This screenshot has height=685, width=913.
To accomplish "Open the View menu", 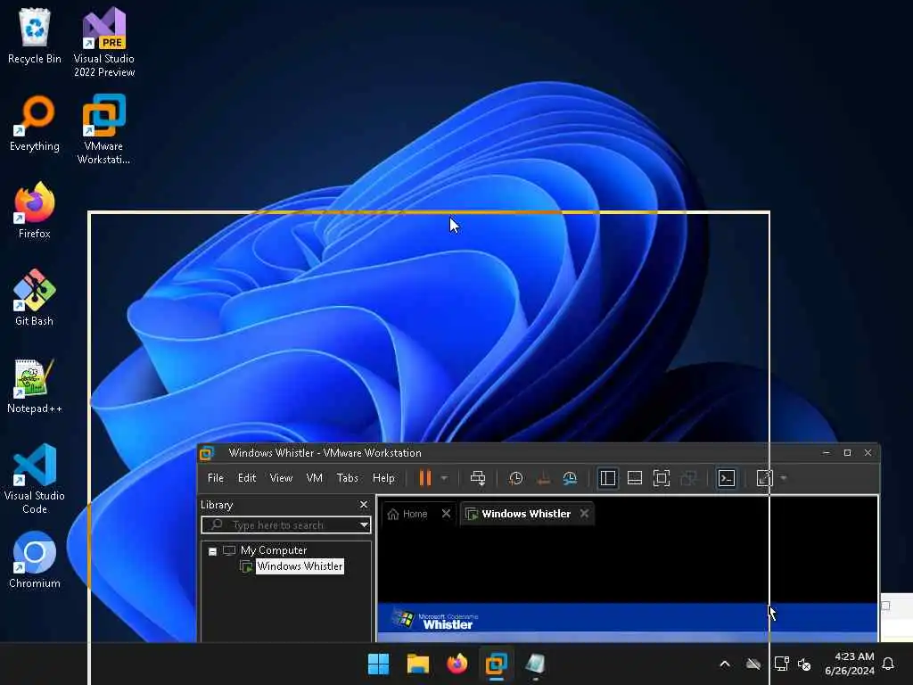I will pos(281,478).
